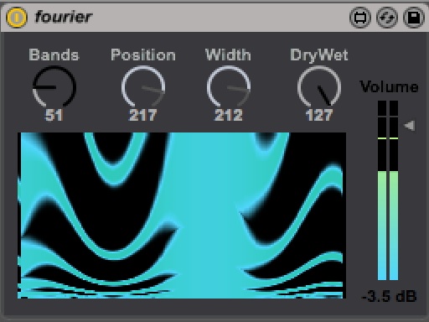Click the cyan spectral display area
The width and height of the screenshot is (429, 322).
coord(182,216)
